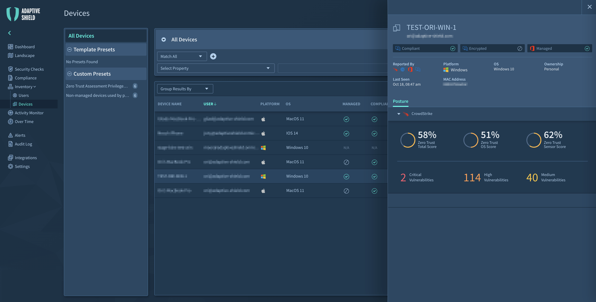Image resolution: width=596 pixels, height=302 pixels.
Task: Open the Select Property dropdown
Action: pos(216,68)
